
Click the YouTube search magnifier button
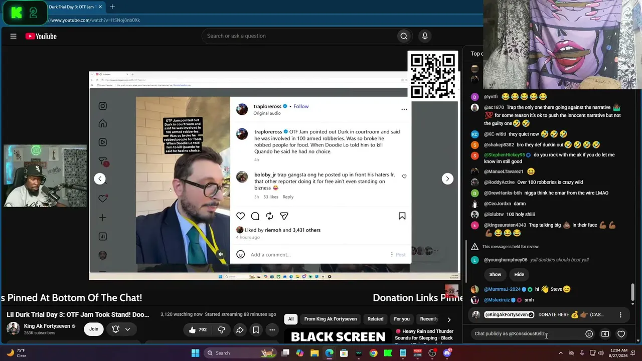[x=404, y=36]
